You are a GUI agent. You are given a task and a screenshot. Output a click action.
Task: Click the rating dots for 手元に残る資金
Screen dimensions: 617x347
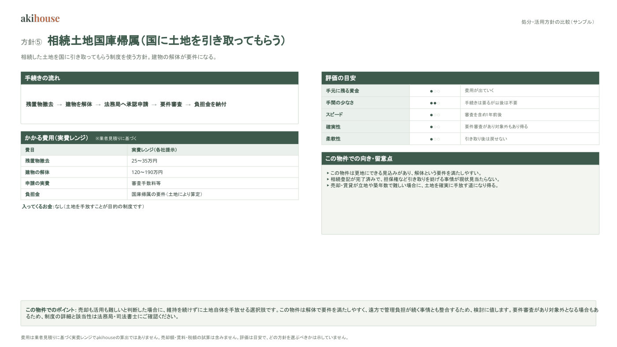click(x=435, y=91)
